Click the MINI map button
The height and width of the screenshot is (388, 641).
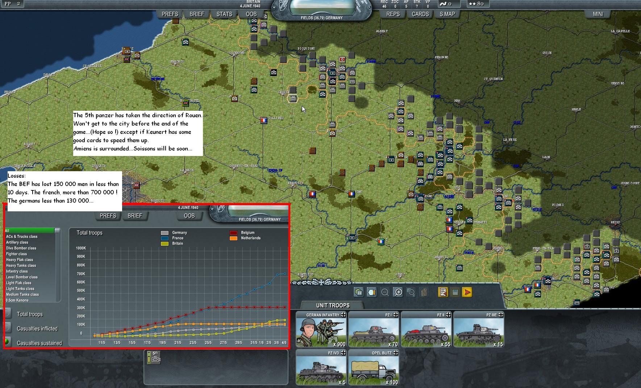point(598,14)
